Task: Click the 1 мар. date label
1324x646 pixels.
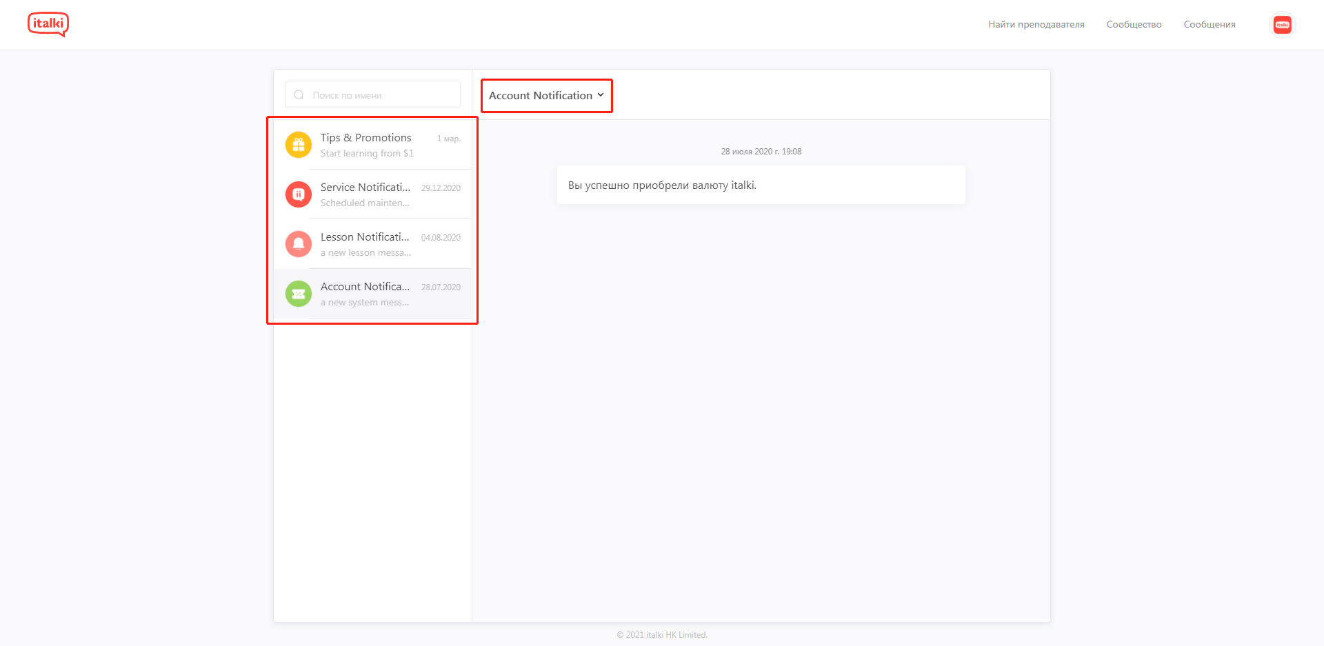Action: coord(448,139)
